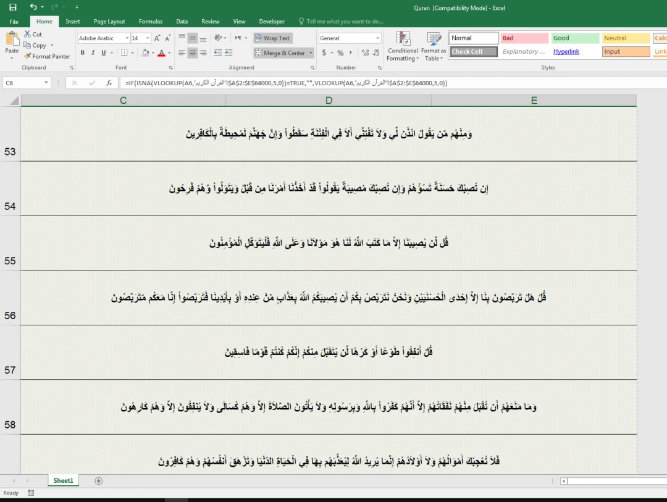Viewport: 667px width, 502px height.
Task: Open the Merge & Center dropdown arrow
Action: pyautogui.click(x=311, y=53)
